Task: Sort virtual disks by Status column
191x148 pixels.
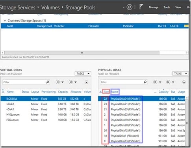Action: [25, 92]
